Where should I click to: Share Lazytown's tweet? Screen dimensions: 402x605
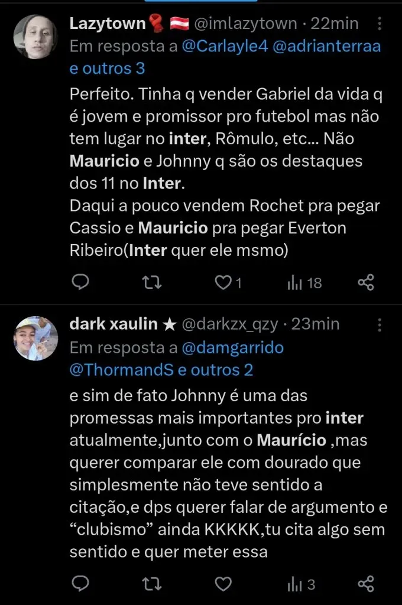click(x=366, y=283)
